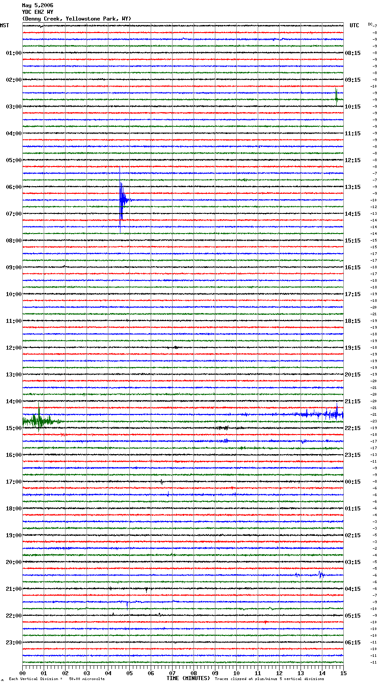Select the 03:00 MST time label

click(x=14, y=107)
